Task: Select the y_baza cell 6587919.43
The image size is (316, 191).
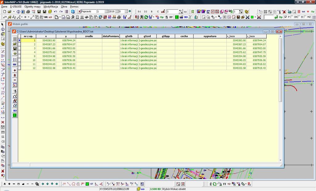Action: [x=256, y=68]
